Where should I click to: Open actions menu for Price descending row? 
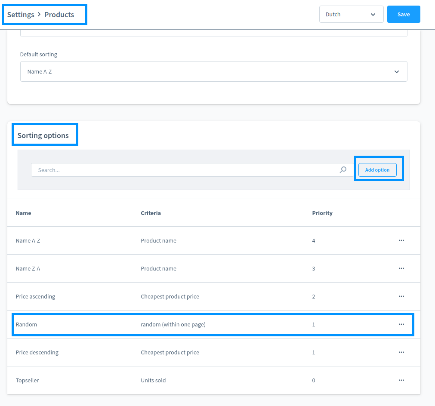pyautogui.click(x=401, y=352)
